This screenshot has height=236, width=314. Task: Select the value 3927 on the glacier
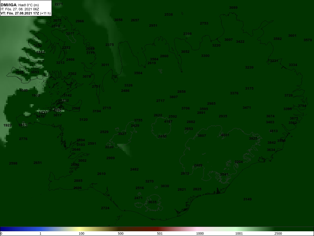[x=122, y=134]
